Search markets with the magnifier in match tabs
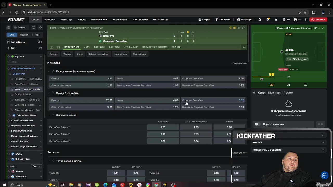The width and height of the screenshot is (333, 187). pyautogui.click(x=244, y=47)
